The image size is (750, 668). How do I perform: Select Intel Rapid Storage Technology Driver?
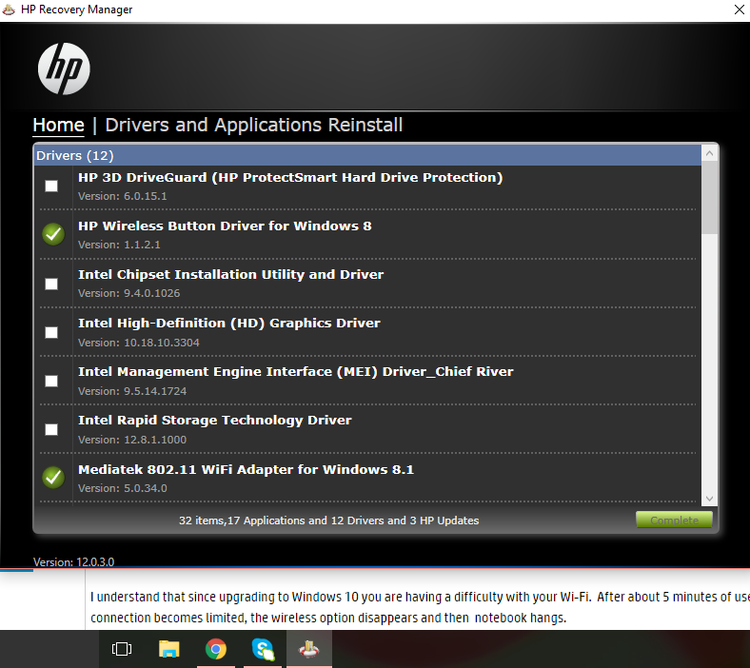215,420
